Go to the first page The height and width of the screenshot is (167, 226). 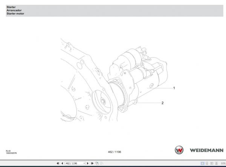click(58, 163)
